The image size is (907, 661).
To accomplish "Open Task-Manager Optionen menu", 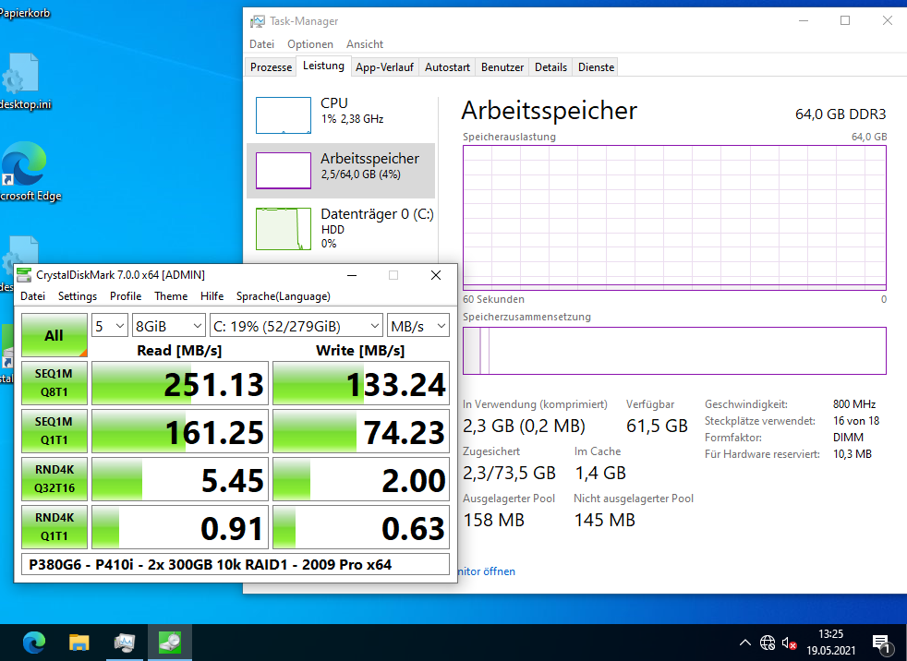I will pyautogui.click(x=310, y=44).
